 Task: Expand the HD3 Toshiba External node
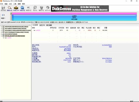1,32
